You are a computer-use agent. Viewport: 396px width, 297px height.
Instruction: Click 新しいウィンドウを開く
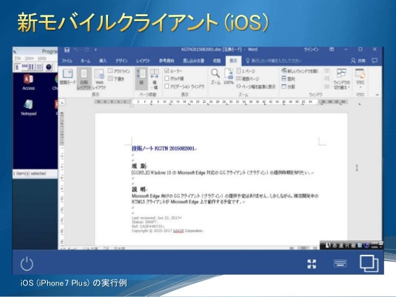(x=300, y=71)
